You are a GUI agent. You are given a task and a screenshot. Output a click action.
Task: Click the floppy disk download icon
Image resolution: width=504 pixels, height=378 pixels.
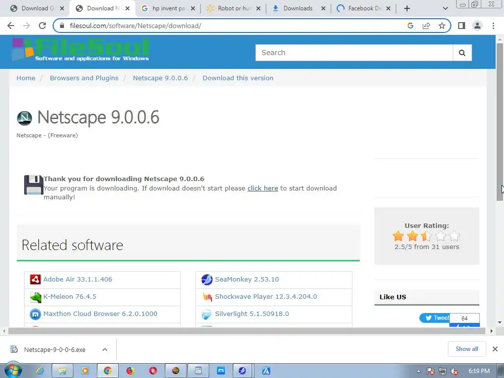[x=33, y=185]
